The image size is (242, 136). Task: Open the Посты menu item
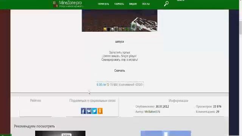[146, 4]
